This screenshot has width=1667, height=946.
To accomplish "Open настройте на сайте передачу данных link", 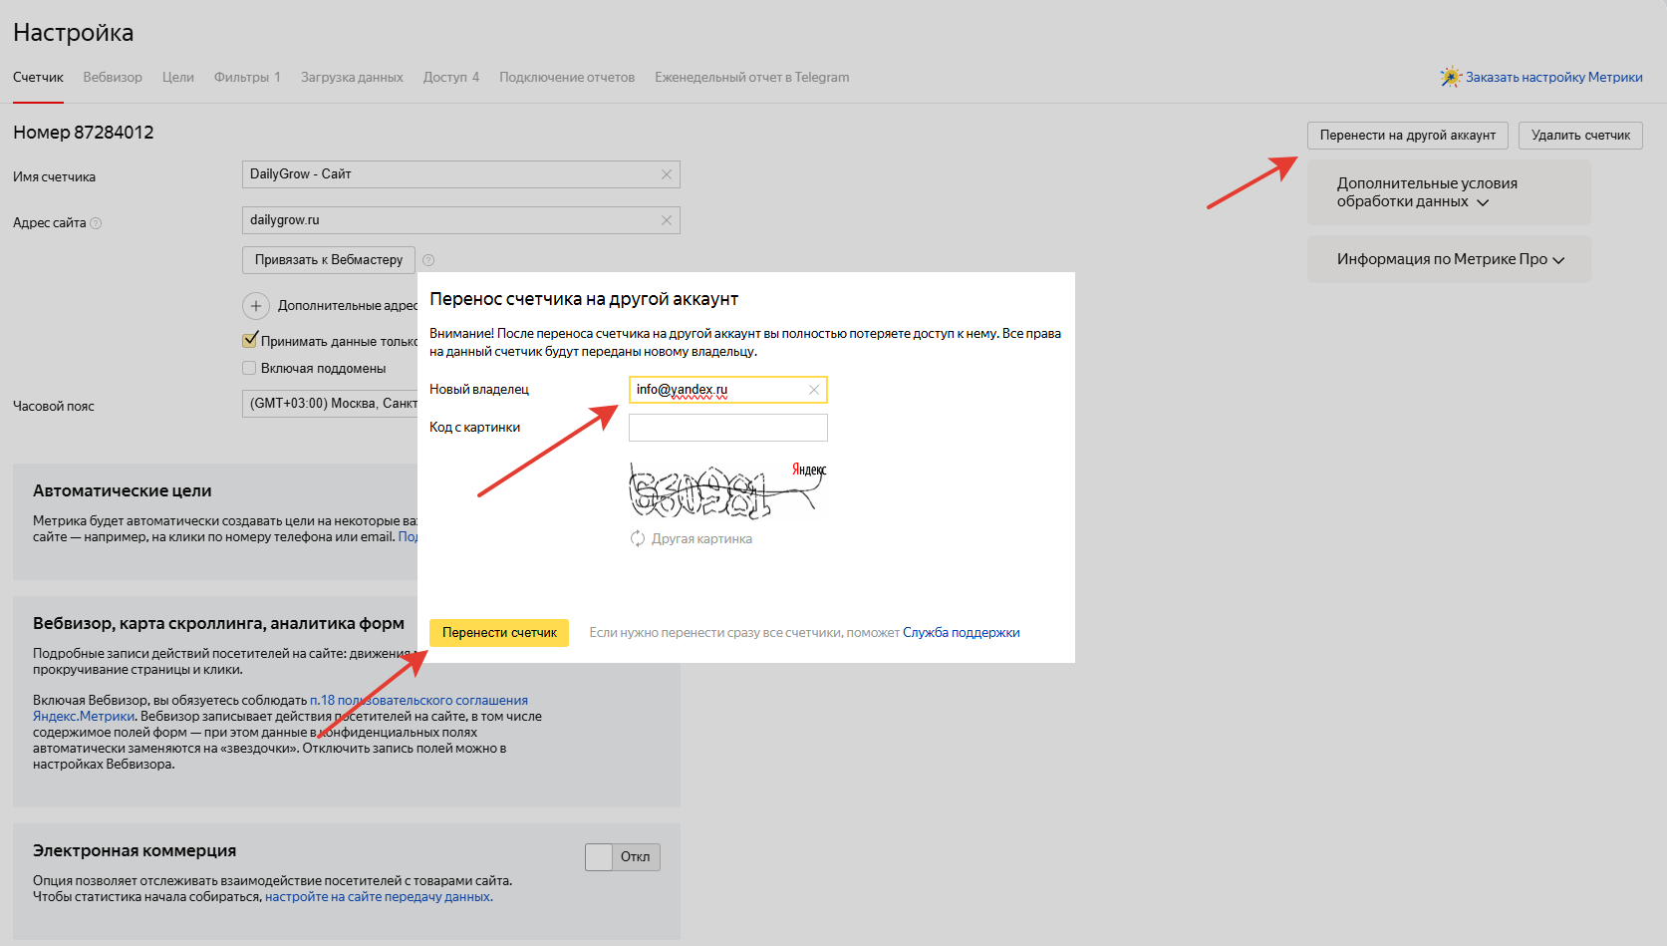I will pos(378,897).
